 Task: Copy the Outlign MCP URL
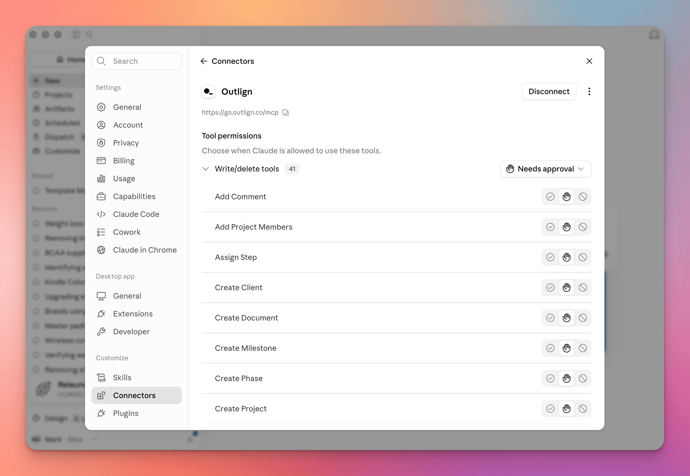tap(285, 113)
